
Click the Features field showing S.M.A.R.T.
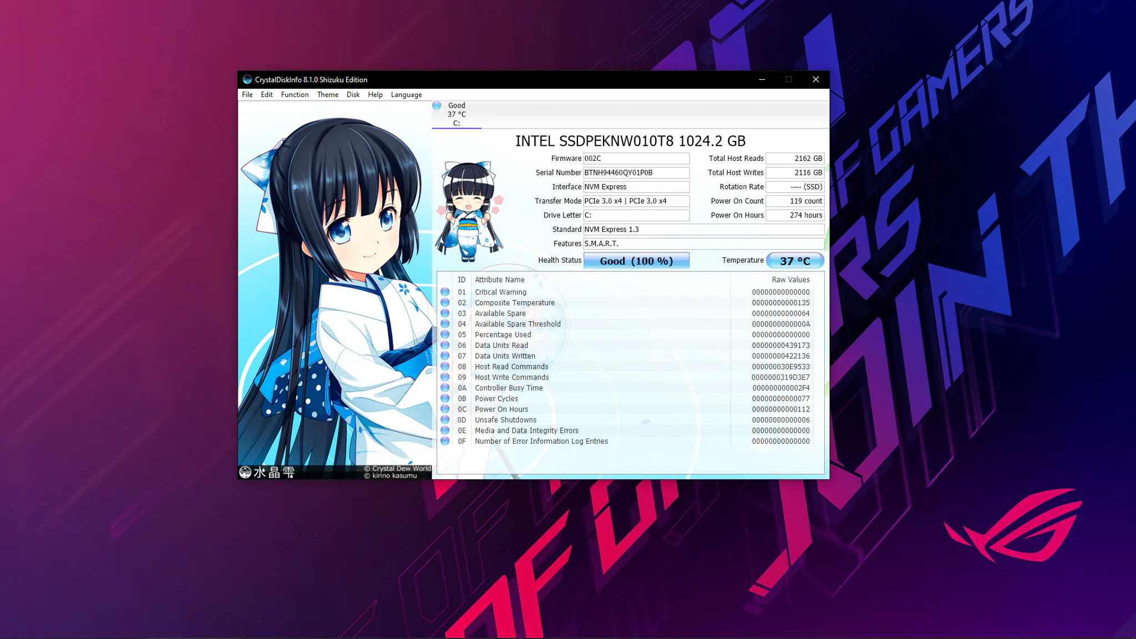[x=704, y=244]
